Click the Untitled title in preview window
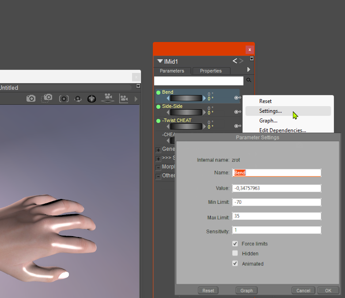This screenshot has width=345, height=298. (x=9, y=88)
